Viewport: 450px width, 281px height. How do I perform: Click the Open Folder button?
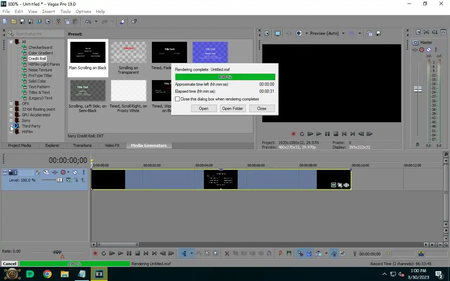(232, 109)
